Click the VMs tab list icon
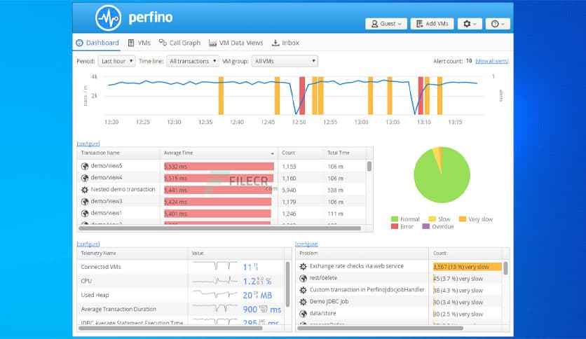The width and height of the screenshot is (586, 339). 131,43
